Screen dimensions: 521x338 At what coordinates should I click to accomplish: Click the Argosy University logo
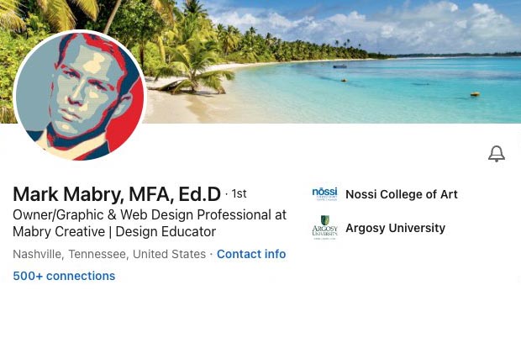[x=324, y=228]
